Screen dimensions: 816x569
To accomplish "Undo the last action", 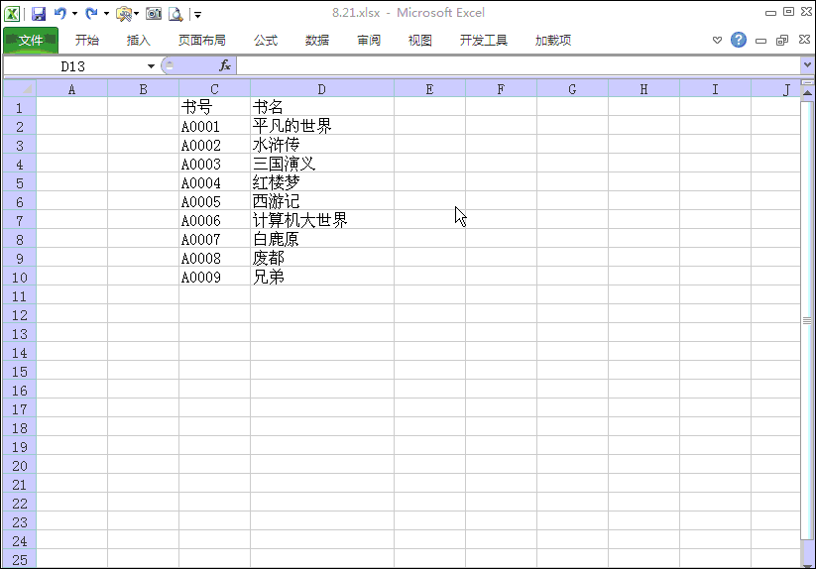I will (x=60, y=14).
